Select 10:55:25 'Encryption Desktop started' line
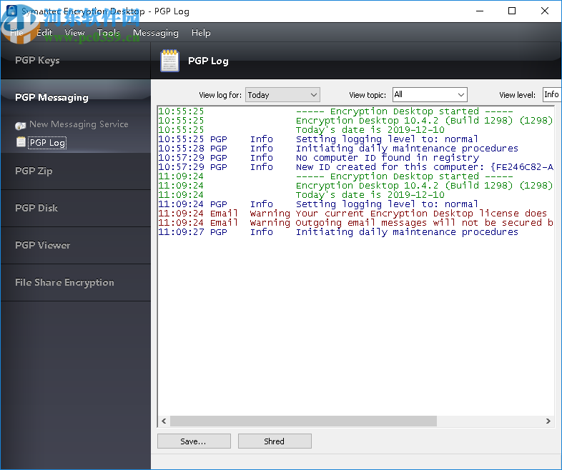The height and width of the screenshot is (470, 562). [356, 111]
